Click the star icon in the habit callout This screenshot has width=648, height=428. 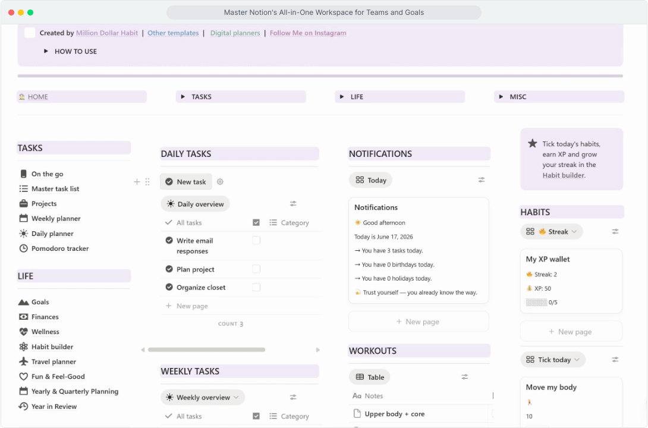(x=532, y=143)
